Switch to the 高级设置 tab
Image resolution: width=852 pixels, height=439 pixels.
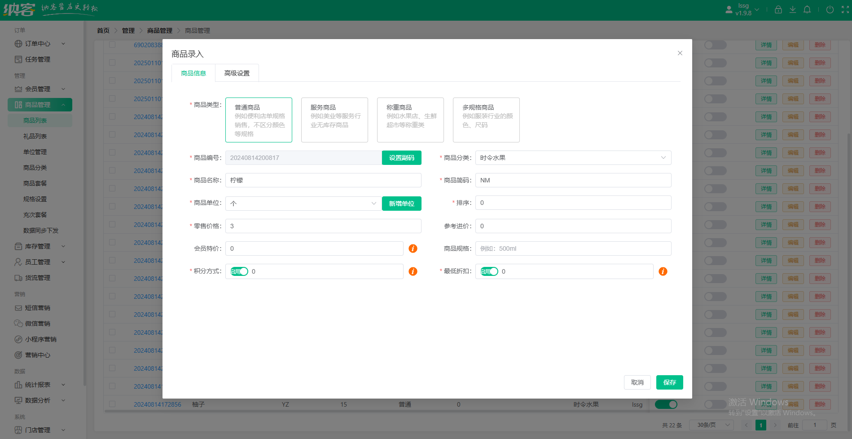pos(237,73)
